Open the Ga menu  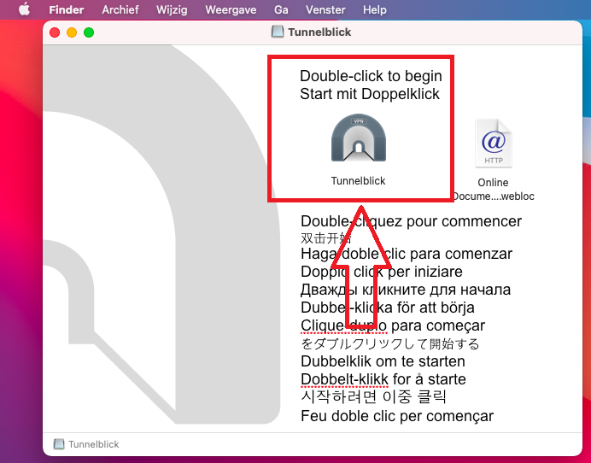pos(281,9)
